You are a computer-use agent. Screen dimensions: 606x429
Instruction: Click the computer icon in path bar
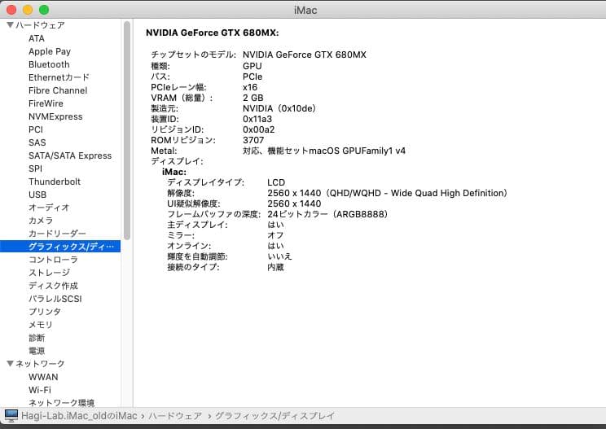coord(11,415)
